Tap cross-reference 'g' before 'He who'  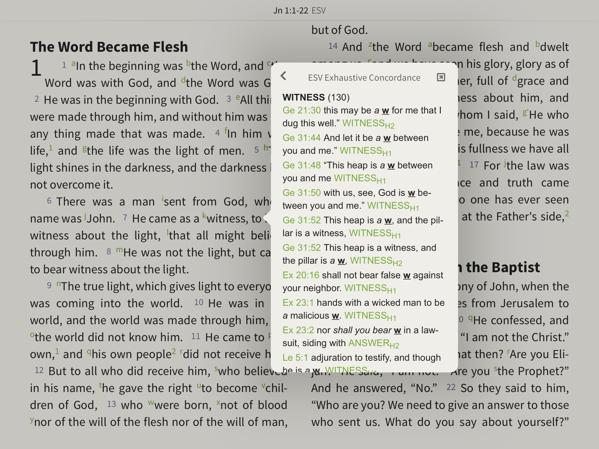[525, 113]
